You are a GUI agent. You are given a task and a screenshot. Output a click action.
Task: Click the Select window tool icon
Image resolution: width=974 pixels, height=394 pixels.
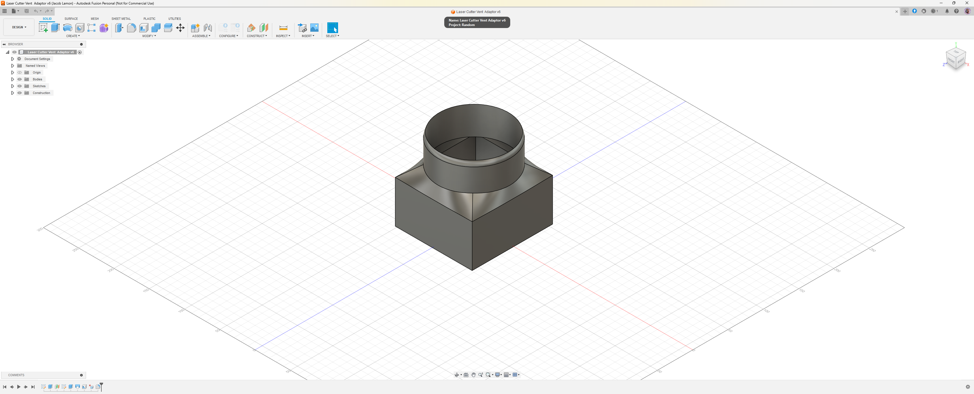[x=332, y=28]
